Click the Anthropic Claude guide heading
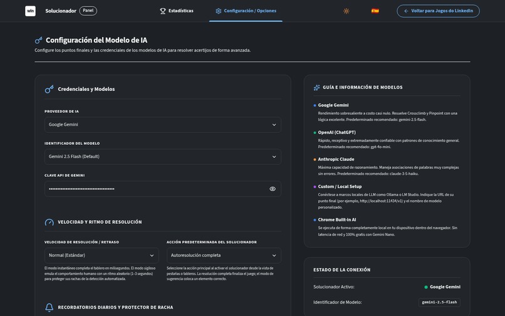Screen dimensions: 505x316 [336, 159]
